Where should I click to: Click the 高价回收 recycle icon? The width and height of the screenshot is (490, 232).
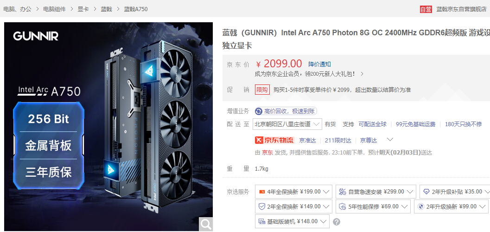tap(259, 111)
